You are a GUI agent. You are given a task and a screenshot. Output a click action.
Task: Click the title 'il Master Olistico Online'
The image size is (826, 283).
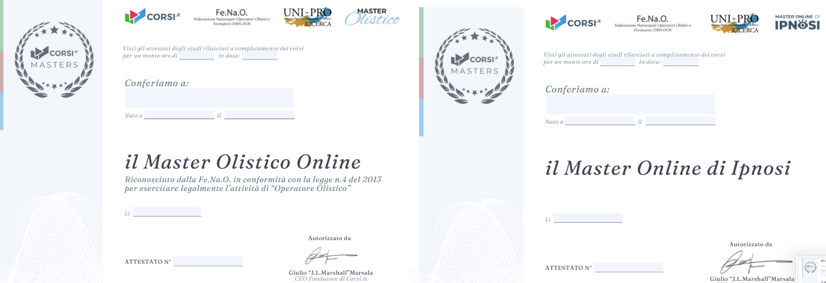pos(243,162)
